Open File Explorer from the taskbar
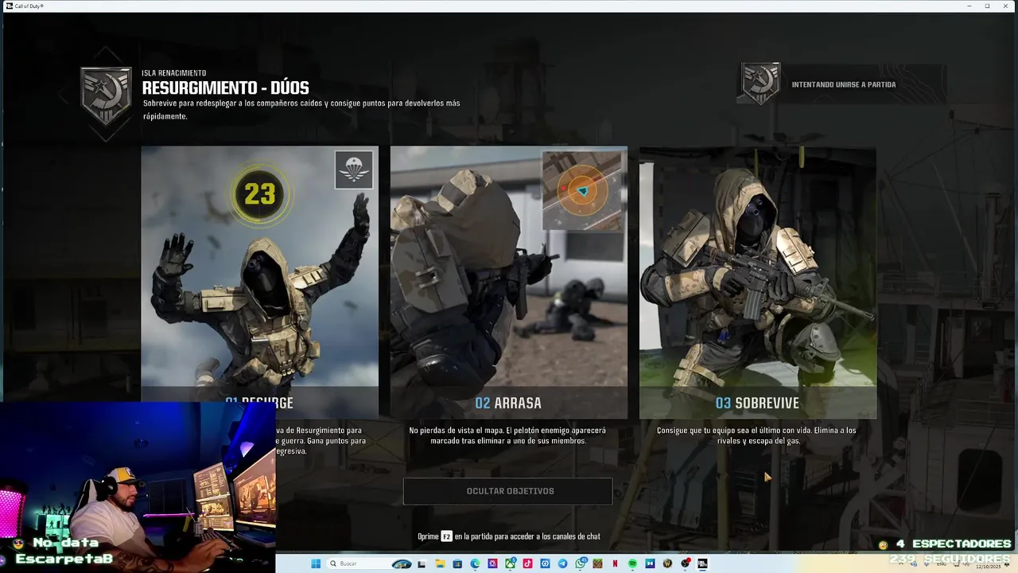 point(440,563)
